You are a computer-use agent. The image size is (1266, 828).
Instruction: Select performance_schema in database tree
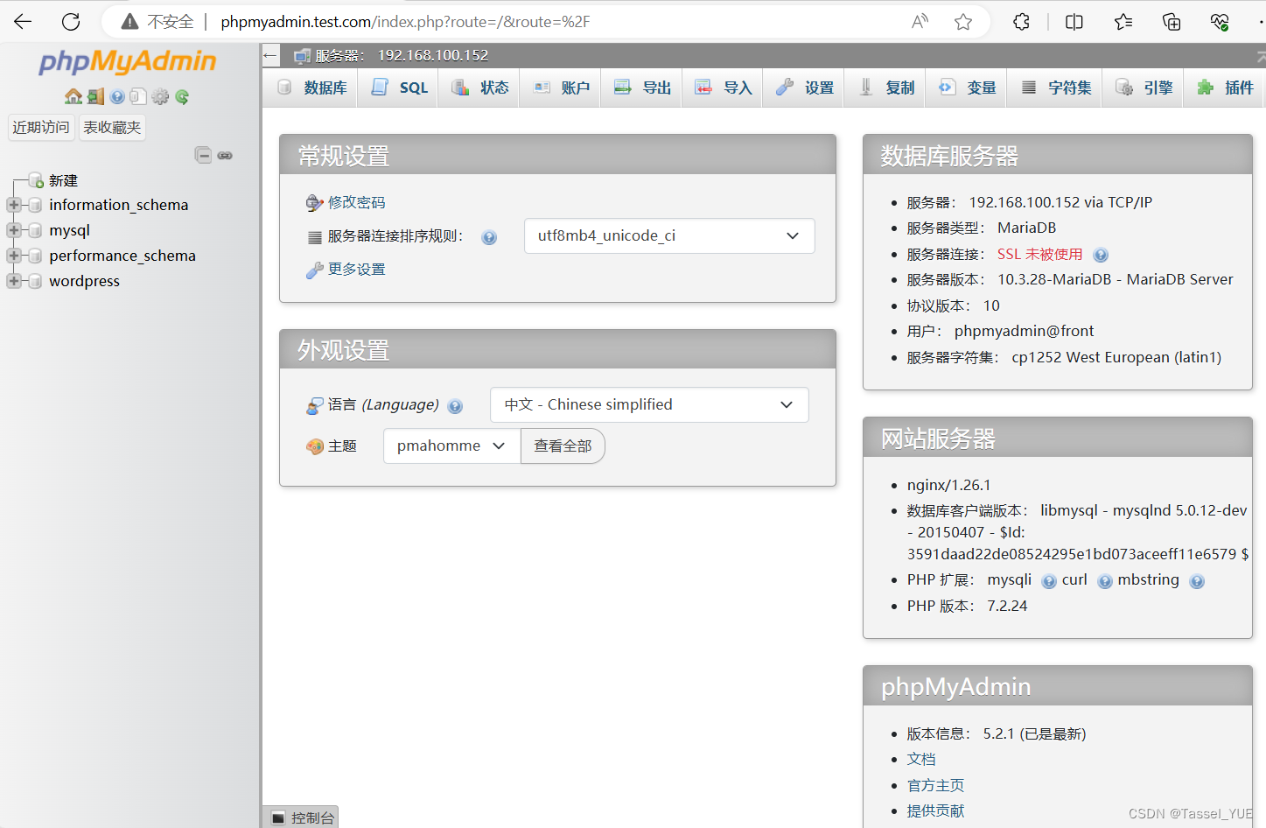pyautogui.click(x=122, y=256)
